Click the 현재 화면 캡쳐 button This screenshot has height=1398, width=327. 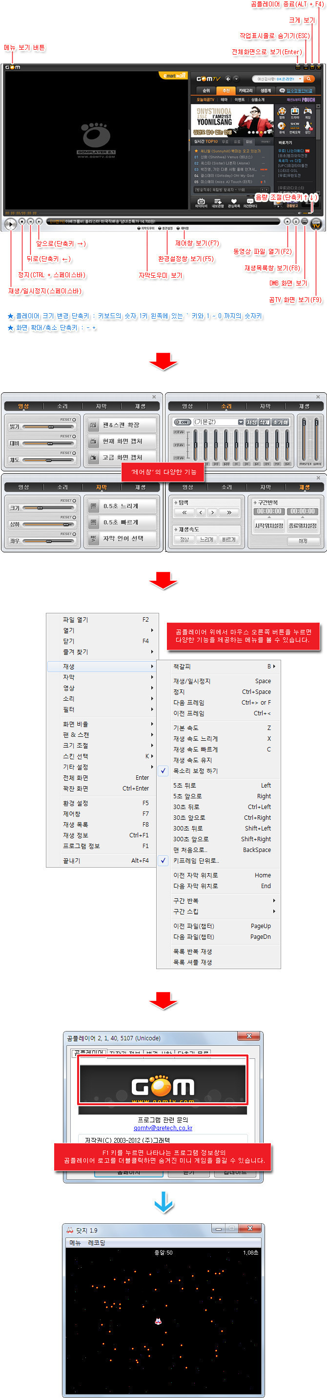(x=122, y=441)
